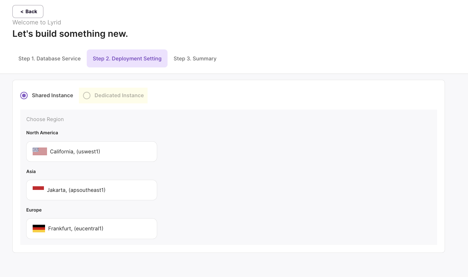Click the Dedicated Instance label text
468x277 pixels.
119,96
